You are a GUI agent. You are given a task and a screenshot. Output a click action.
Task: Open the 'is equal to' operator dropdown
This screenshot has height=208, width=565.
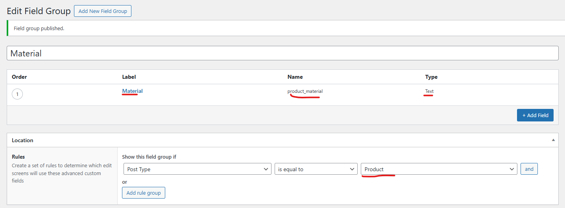coord(316,169)
